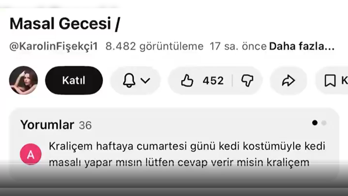Expand the notification chevron beside the bell
Screen dimensions: 348x196
pyautogui.click(x=145, y=81)
